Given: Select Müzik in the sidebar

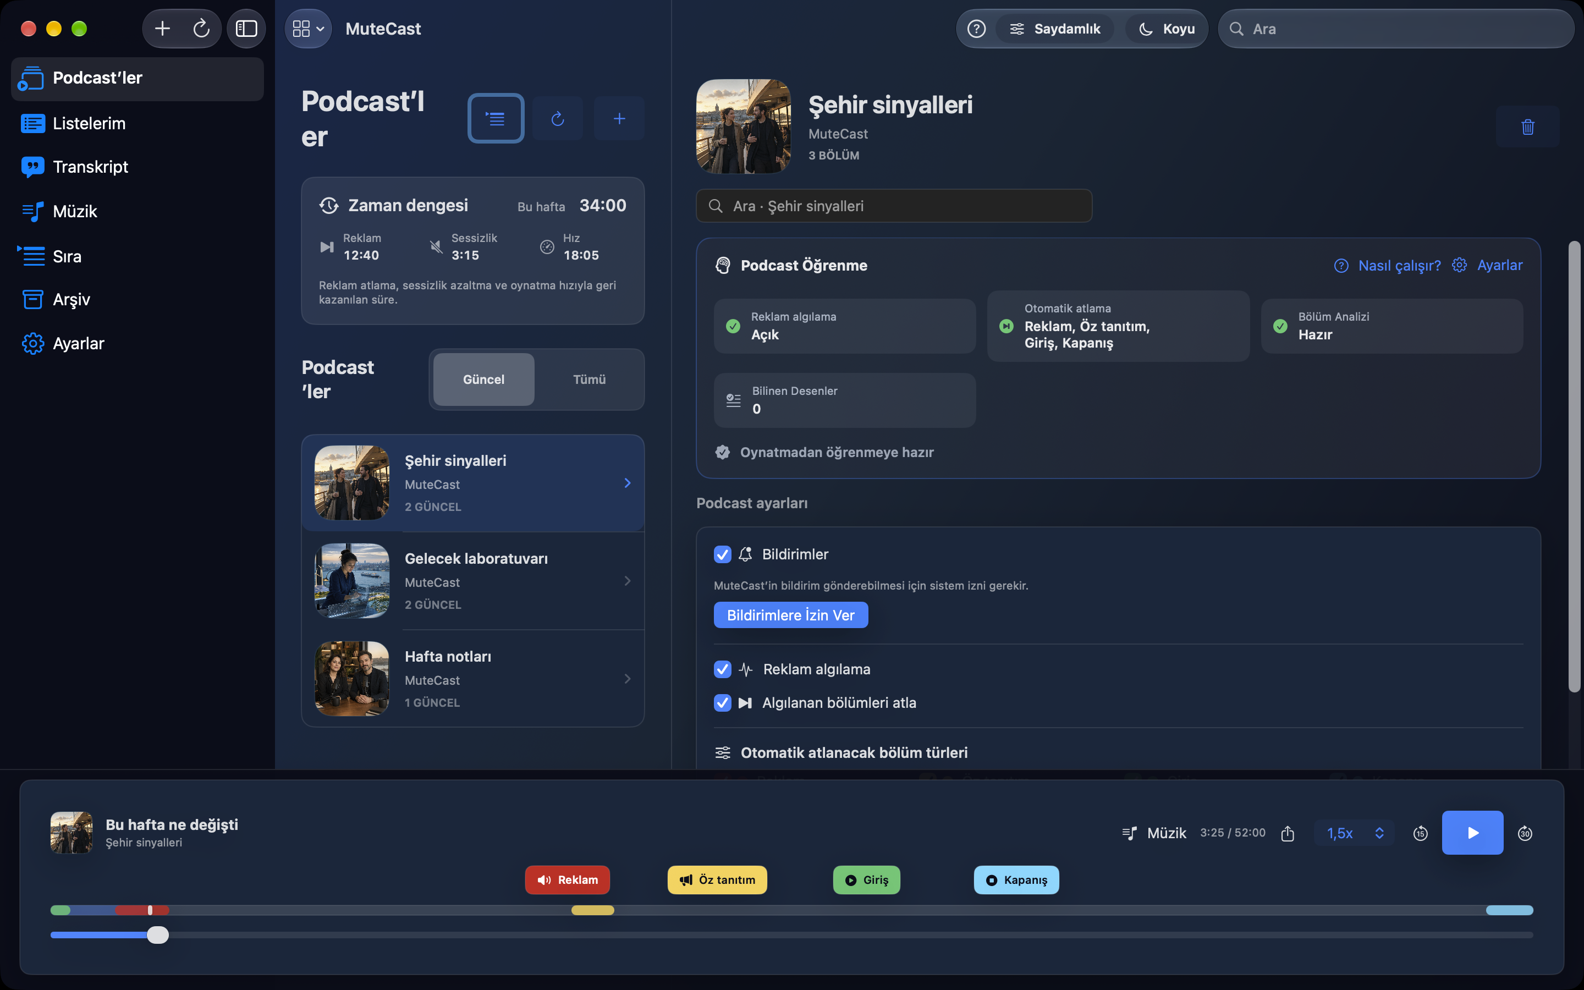Looking at the screenshot, I should tap(137, 212).
